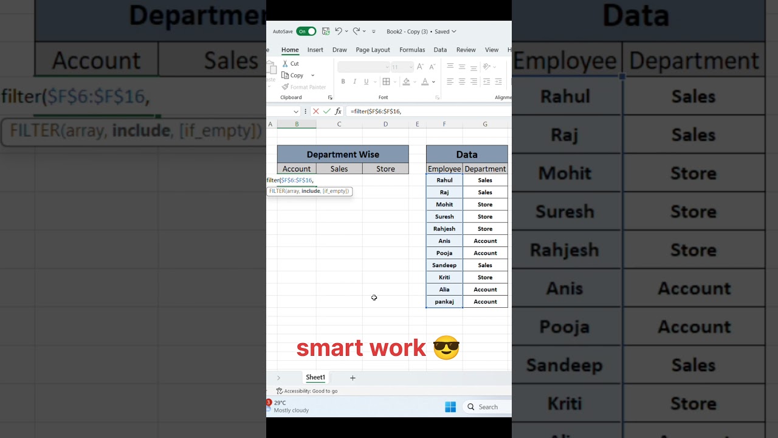Image resolution: width=778 pixels, height=438 pixels.
Task: Apply Middle Align
Action: pos(462,66)
